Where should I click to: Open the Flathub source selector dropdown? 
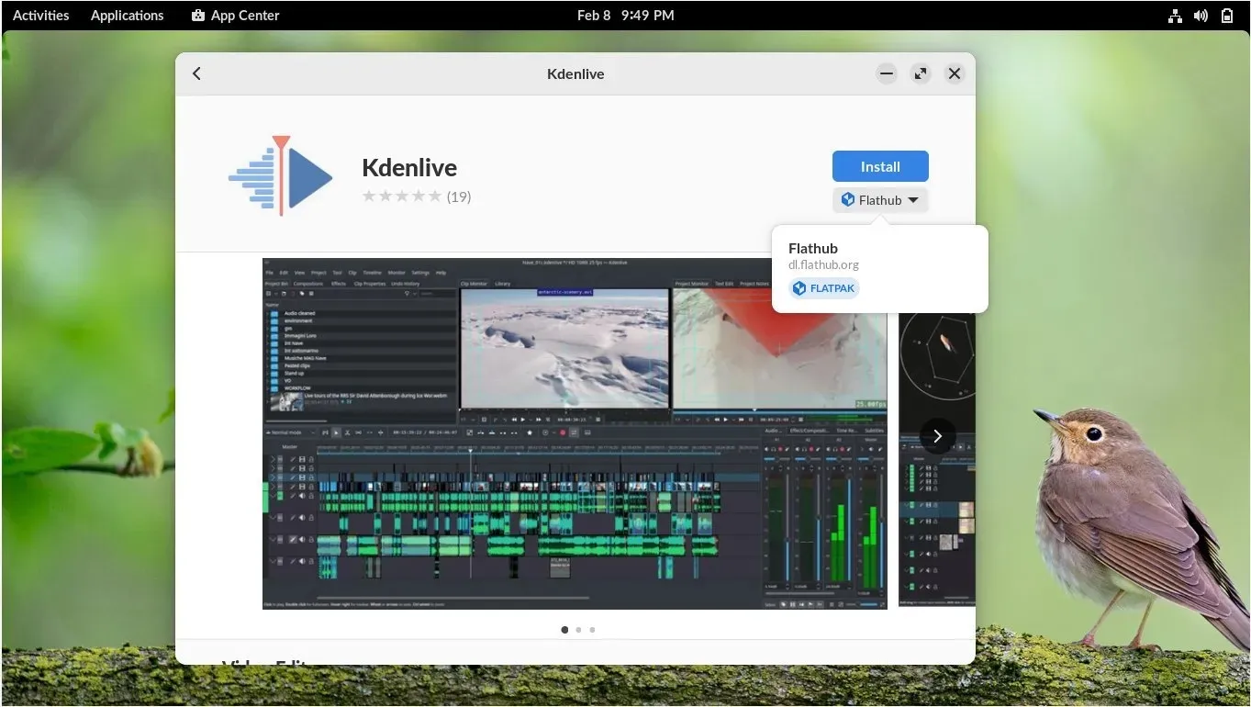pyautogui.click(x=914, y=199)
